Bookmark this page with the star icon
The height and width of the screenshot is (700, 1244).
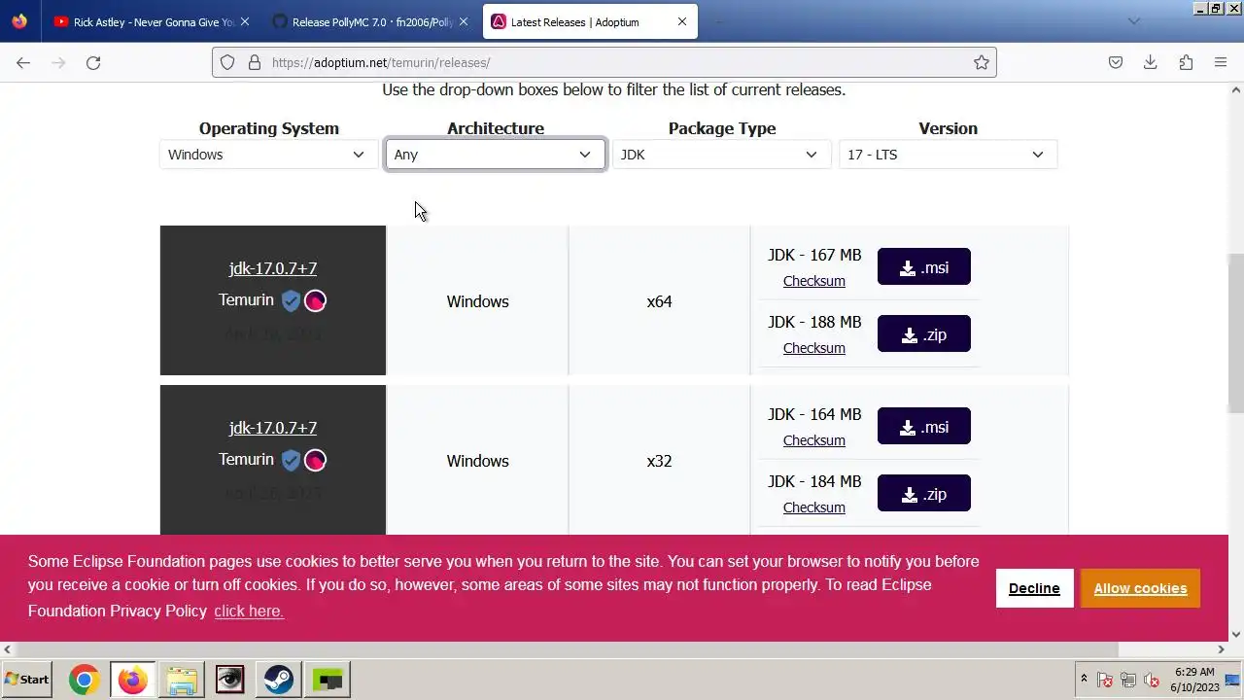982,62
